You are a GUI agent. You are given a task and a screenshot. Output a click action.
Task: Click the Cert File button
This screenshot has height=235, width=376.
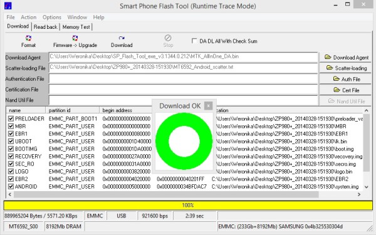coord(345,90)
